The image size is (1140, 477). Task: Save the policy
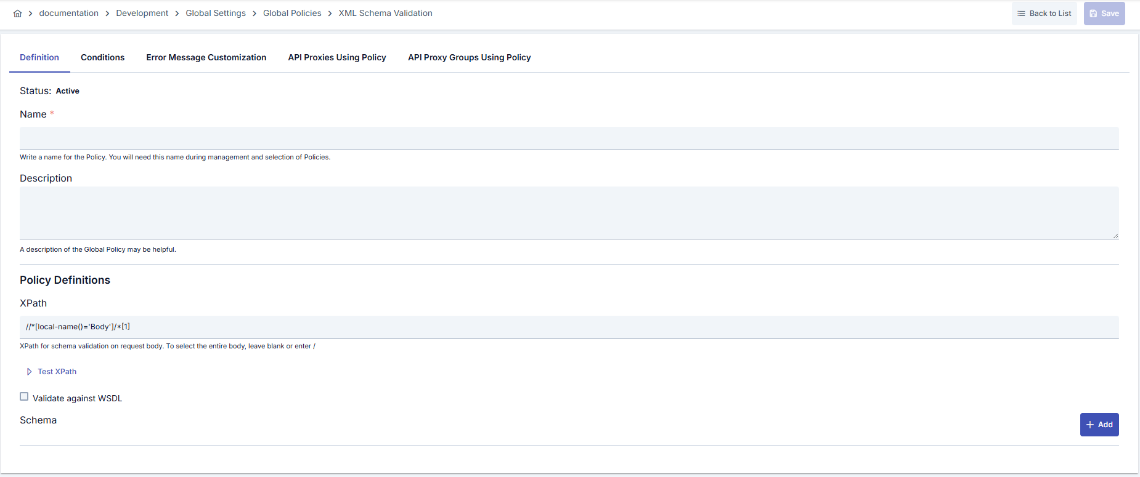(x=1104, y=14)
